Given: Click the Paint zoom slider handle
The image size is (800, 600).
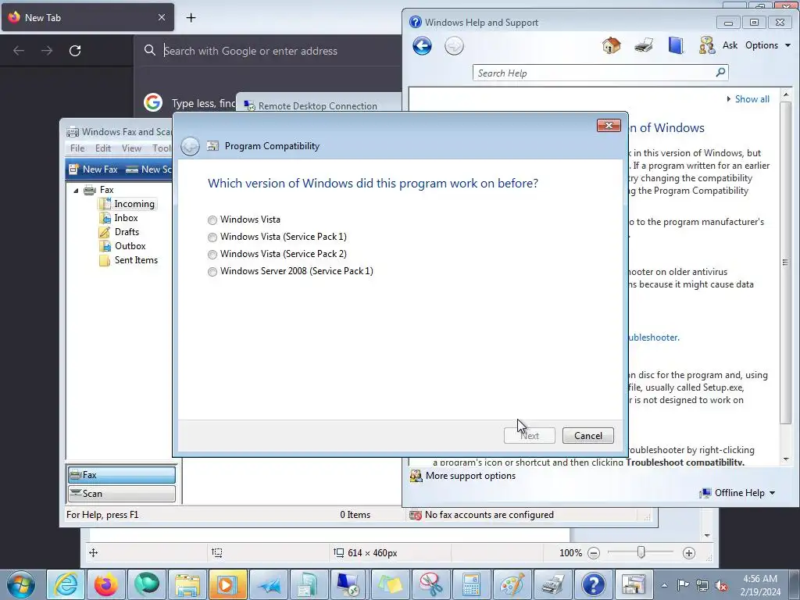Looking at the screenshot, I should 641,552.
